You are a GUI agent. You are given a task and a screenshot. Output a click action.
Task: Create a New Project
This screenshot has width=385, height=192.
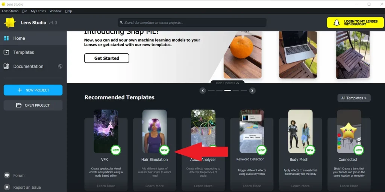coord(33,90)
